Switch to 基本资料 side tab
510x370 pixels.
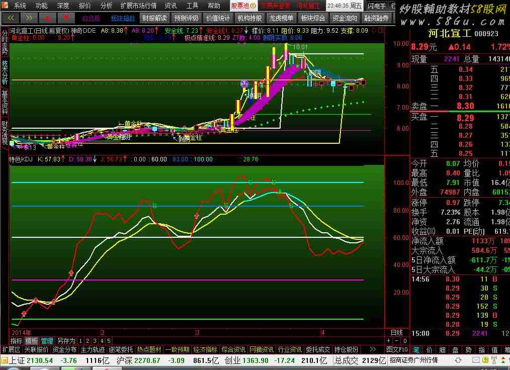pos(5,103)
